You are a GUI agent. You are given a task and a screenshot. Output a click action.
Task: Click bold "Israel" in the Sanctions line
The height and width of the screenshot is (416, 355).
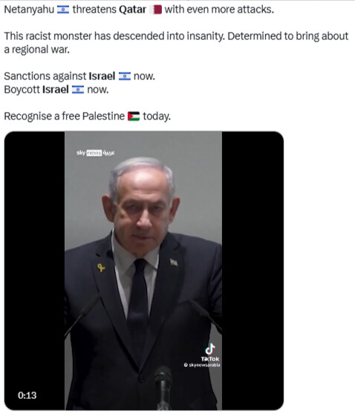102,76
